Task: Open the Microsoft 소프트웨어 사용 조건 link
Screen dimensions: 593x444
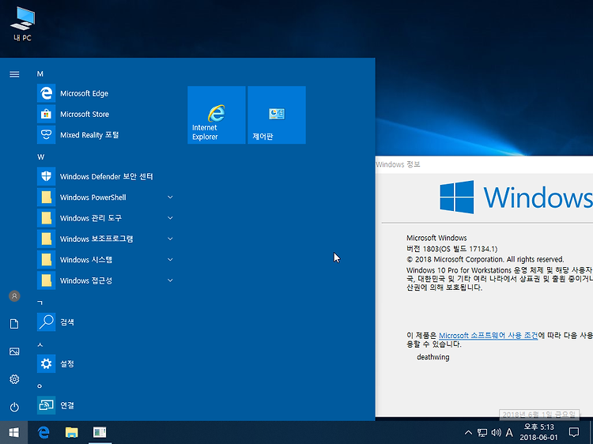Action: pos(488,335)
